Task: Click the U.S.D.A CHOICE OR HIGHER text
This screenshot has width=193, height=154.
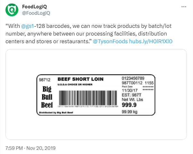Action: click(x=75, y=84)
